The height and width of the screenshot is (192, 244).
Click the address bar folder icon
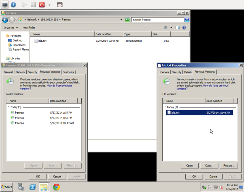point(21,19)
